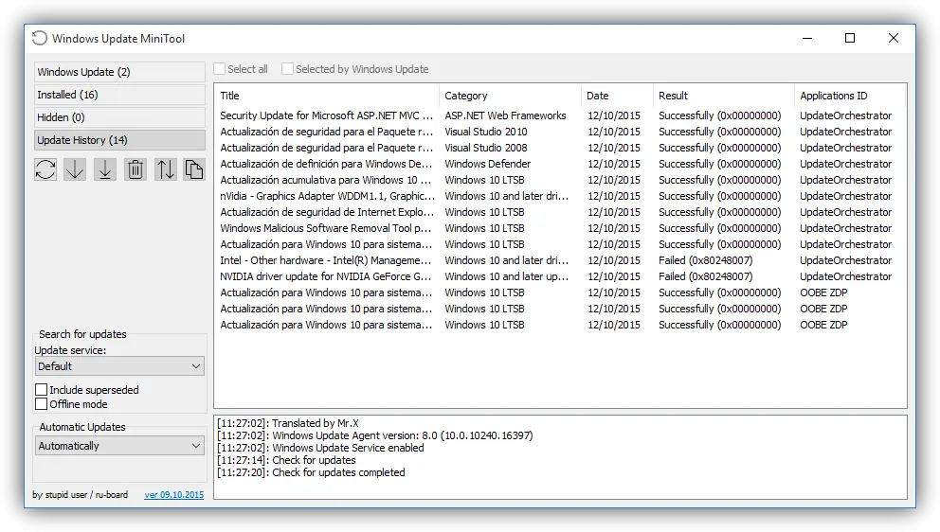Image resolution: width=940 pixels, height=532 pixels.
Task: Sort by Category column header
Action: [x=510, y=96]
